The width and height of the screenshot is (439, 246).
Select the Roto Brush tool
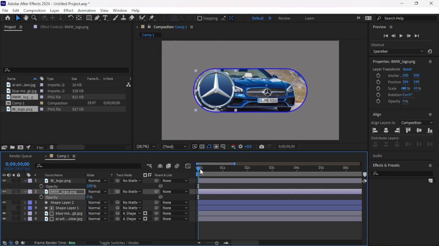(x=142, y=18)
